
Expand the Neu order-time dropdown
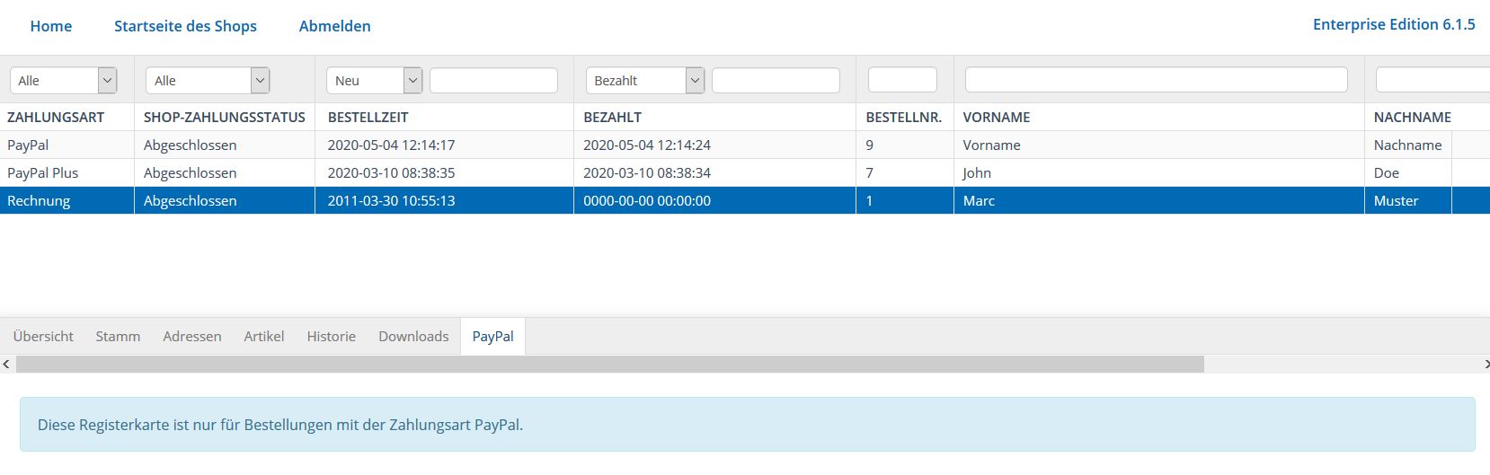pos(375,80)
